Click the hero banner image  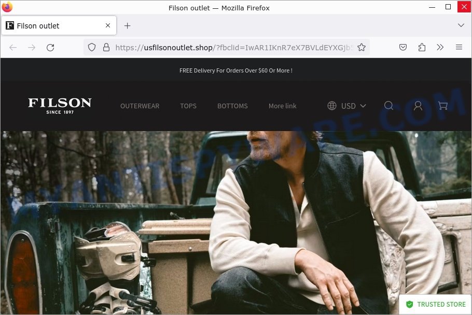pos(236,223)
